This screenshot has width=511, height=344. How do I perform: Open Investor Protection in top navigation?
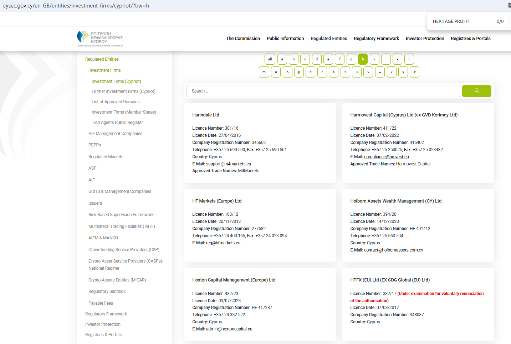(x=425, y=39)
